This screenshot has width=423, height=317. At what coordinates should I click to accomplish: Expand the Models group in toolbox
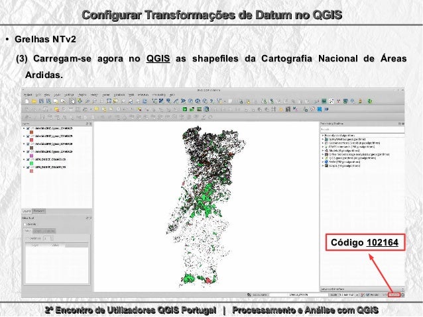[x=323, y=150]
